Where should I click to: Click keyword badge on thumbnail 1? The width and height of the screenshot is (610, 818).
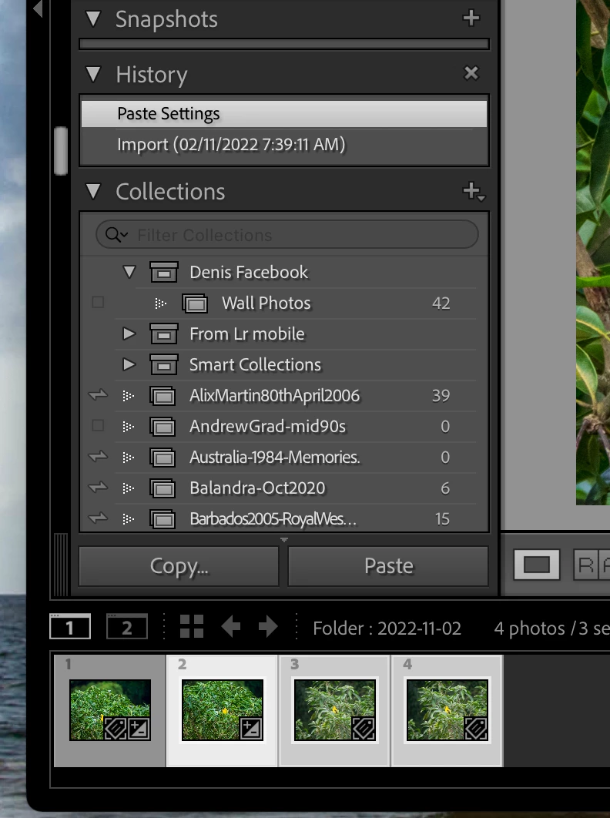pos(116,729)
